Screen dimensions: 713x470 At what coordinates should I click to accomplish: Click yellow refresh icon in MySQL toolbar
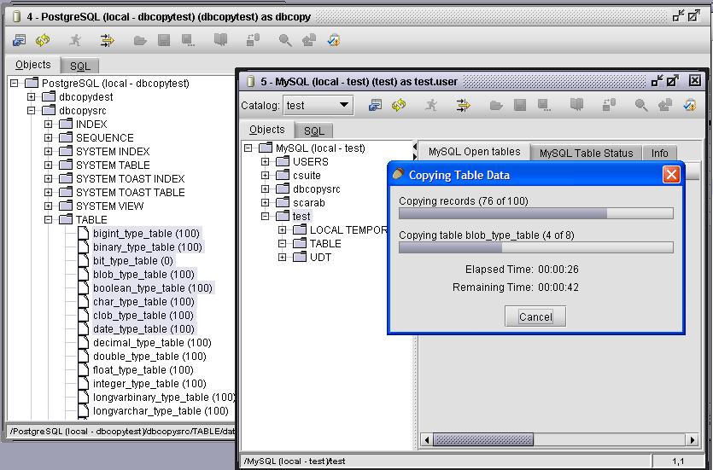point(398,105)
